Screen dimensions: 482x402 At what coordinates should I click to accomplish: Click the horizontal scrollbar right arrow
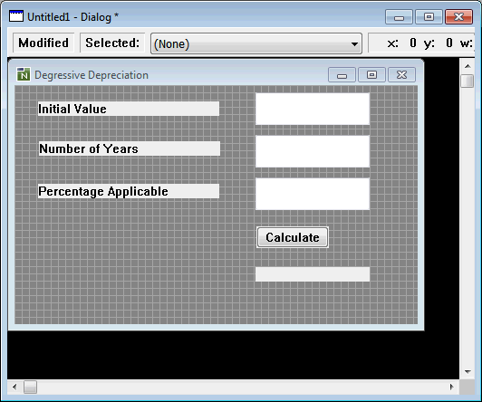pos(451,387)
